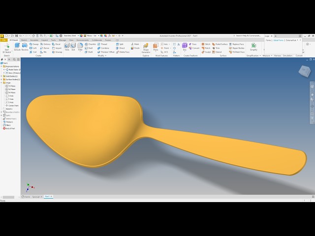Switch to Spoon.ipt document tab
Image resolution: width=315 pixels, height=236 pixels.
pos(36,197)
